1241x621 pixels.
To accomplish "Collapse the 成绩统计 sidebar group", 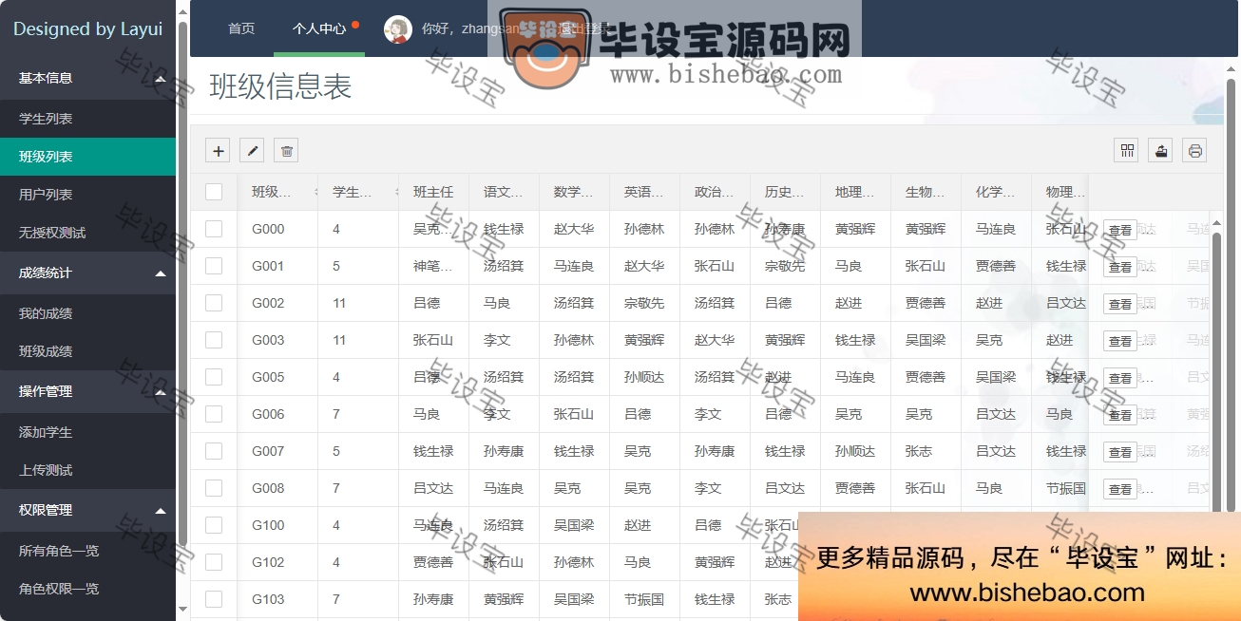I will [87, 273].
